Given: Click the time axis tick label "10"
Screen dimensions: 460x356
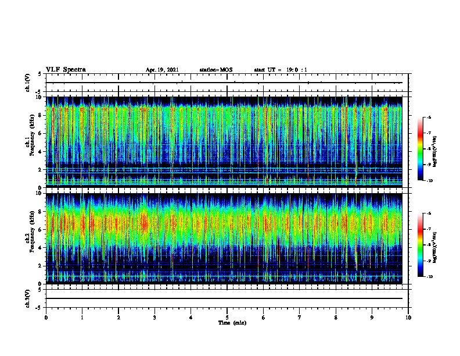Looking at the screenshot, I should [x=408, y=318].
